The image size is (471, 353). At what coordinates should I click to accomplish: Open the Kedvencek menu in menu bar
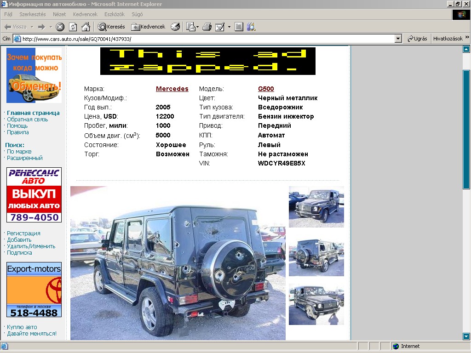click(x=85, y=14)
